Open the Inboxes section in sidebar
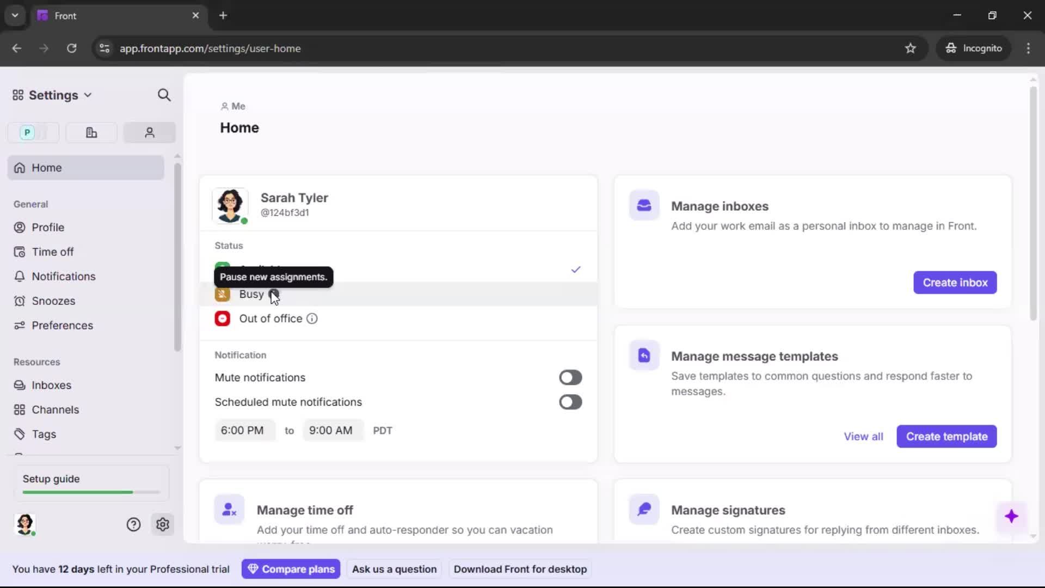Screen dimensions: 1045x588 coord(51,385)
